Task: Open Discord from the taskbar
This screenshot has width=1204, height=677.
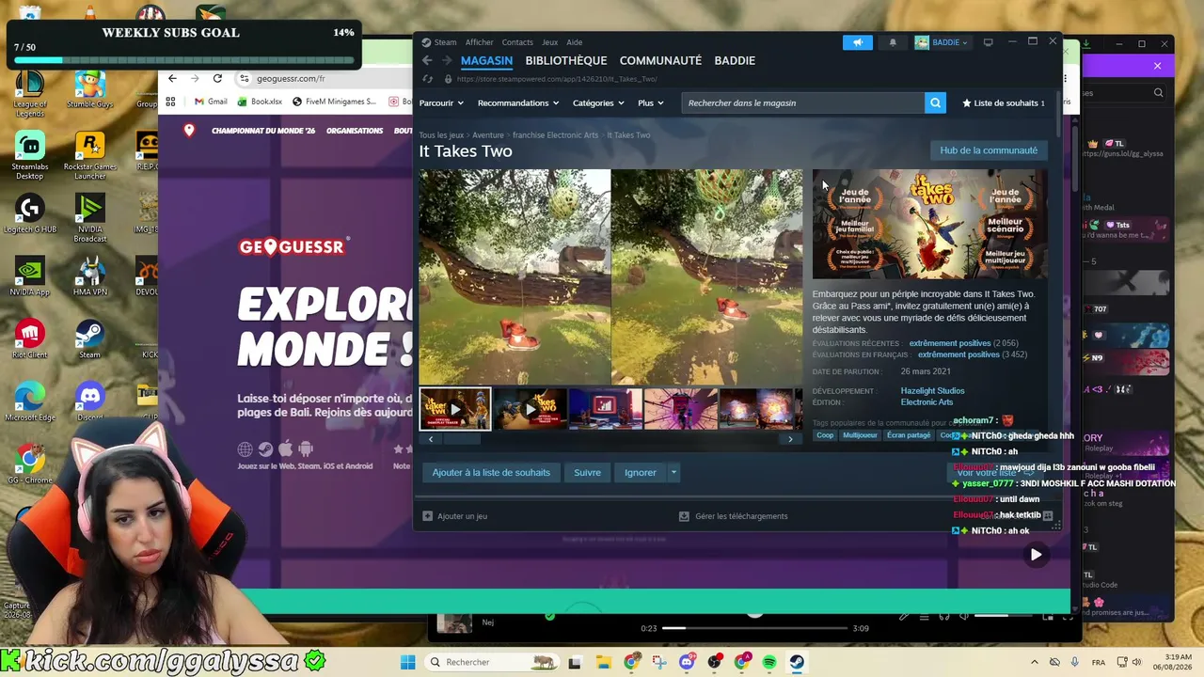Action: pyautogui.click(x=687, y=662)
